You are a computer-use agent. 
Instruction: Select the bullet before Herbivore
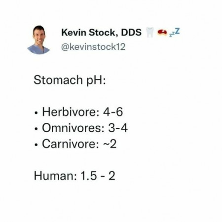pos(36,113)
